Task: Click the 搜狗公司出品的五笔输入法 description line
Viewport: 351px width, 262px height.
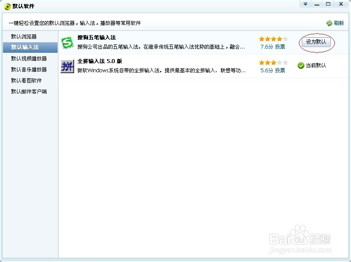Action: [x=161, y=47]
